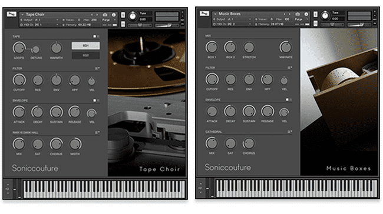Click pan slider in Music Boxes header

pos(332,25)
